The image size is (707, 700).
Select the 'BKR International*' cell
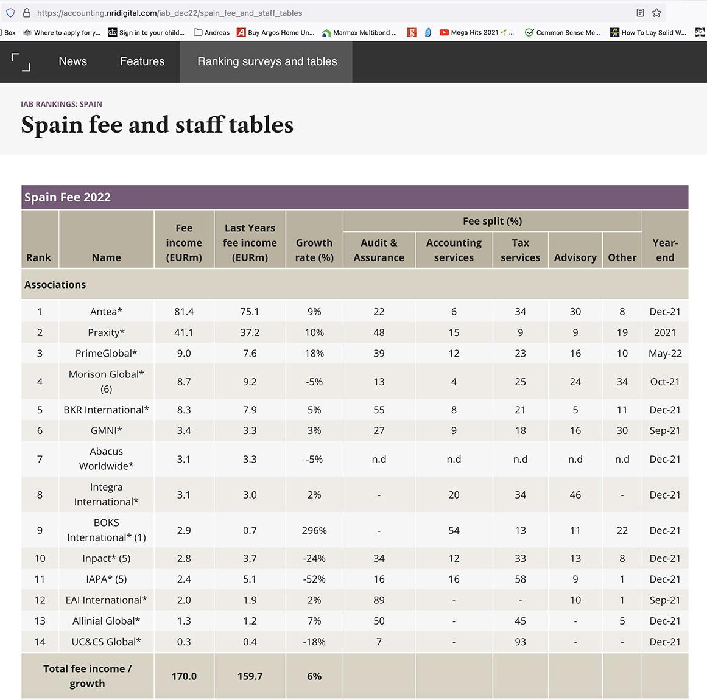[107, 410]
